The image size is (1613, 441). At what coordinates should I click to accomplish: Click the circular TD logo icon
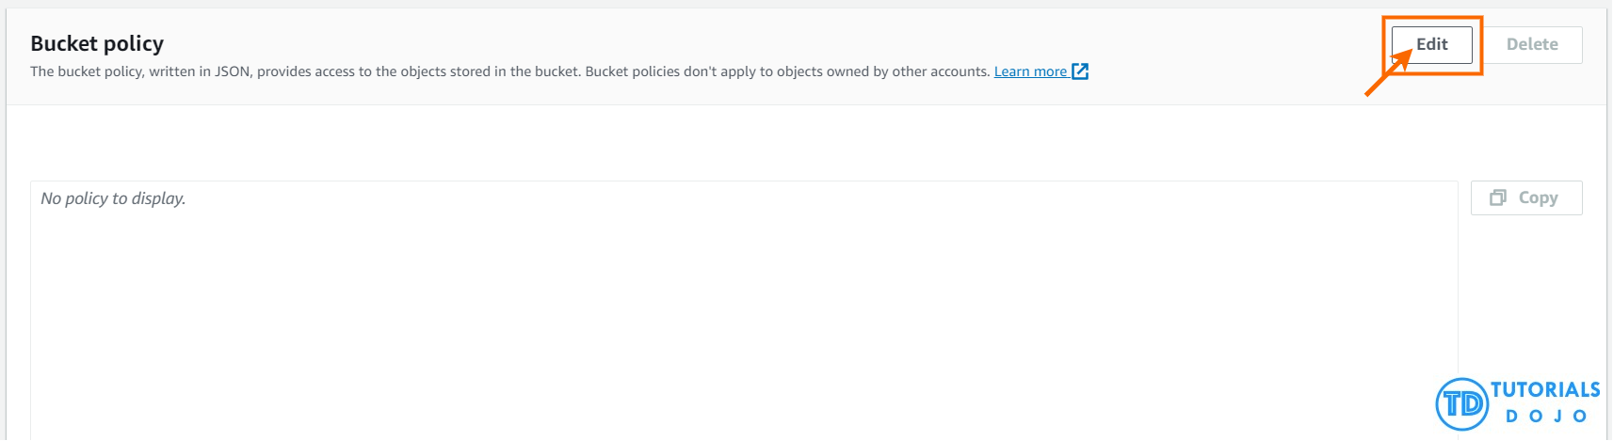click(x=1461, y=404)
